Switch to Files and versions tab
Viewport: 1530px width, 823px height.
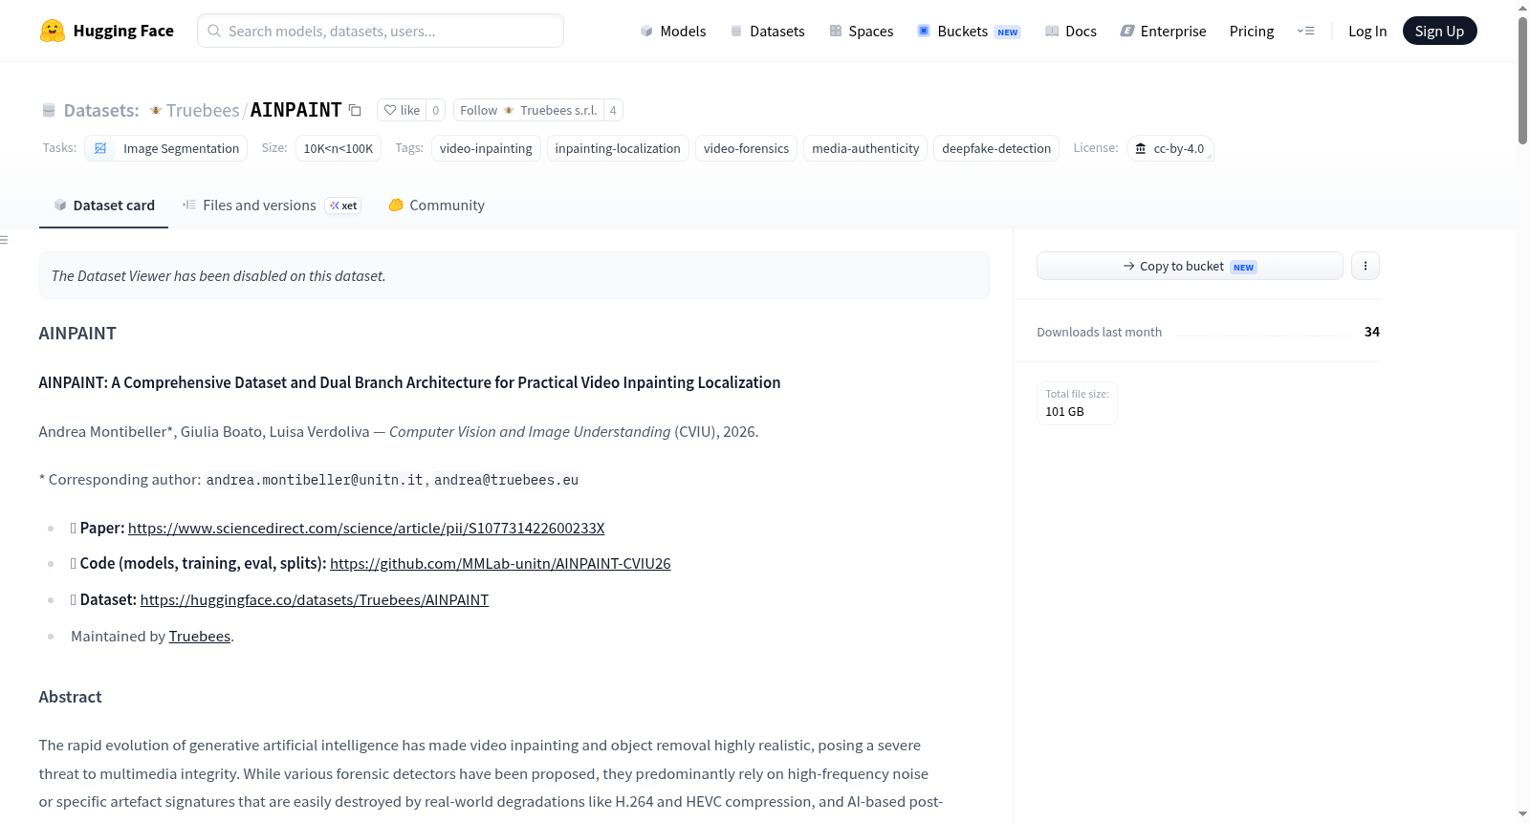[272, 205]
